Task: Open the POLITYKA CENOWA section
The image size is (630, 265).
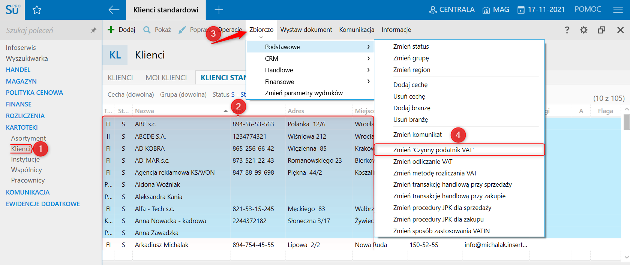Action: coord(34,93)
